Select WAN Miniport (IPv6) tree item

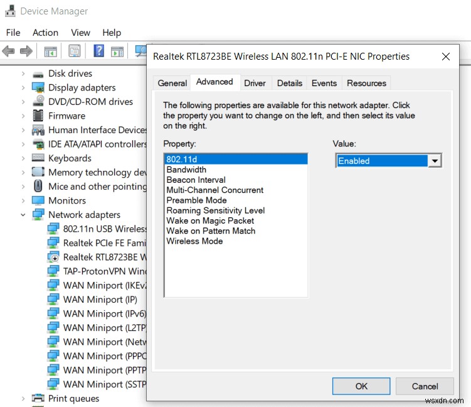(104, 313)
